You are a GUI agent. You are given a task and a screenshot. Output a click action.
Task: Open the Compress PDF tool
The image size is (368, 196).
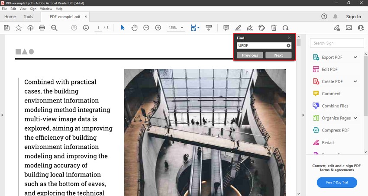click(335, 130)
